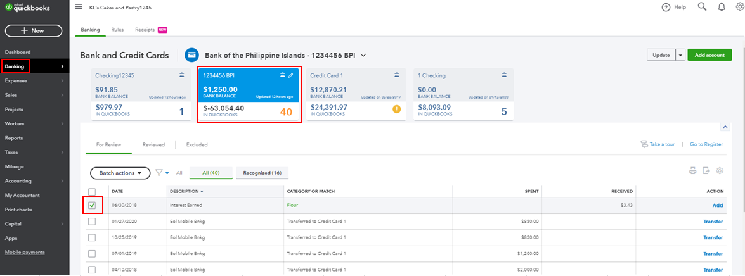Open the Go to Register link
745x276 pixels.
(706, 144)
